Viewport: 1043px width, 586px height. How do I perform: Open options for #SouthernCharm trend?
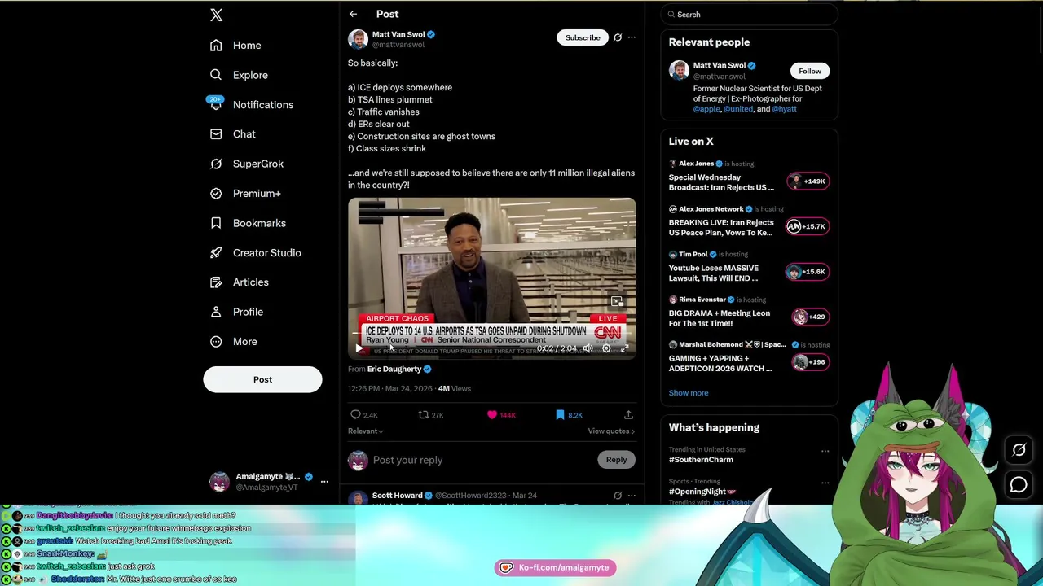coord(825,451)
